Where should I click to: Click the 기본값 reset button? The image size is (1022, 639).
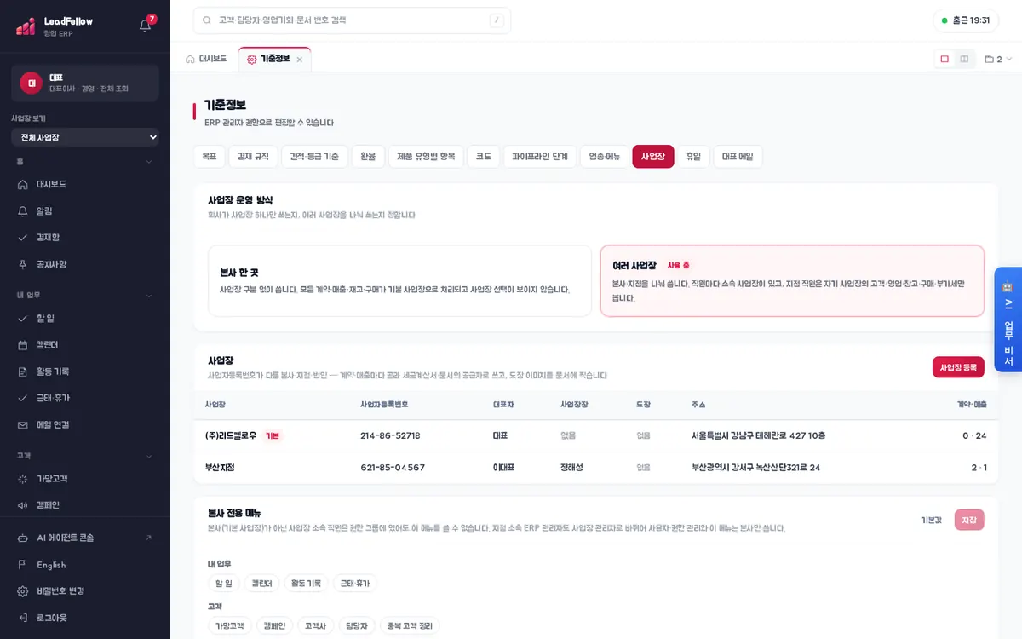point(931,520)
